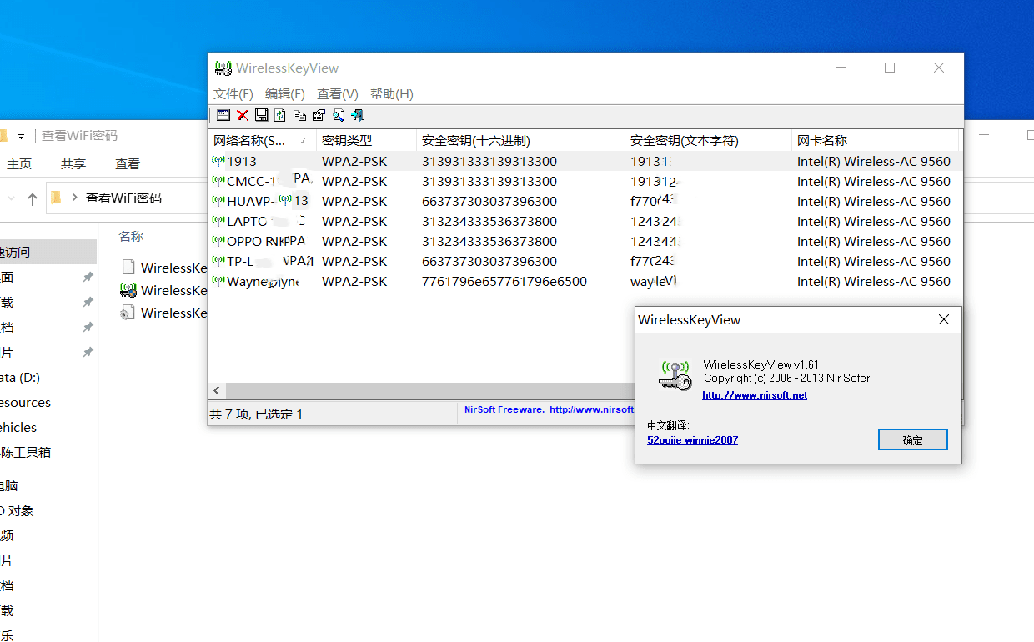The height and width of the screenshot is (642, 1034).
Task: Select the Wayne network name
Action: pyautogui.click(x=263, y=281)
